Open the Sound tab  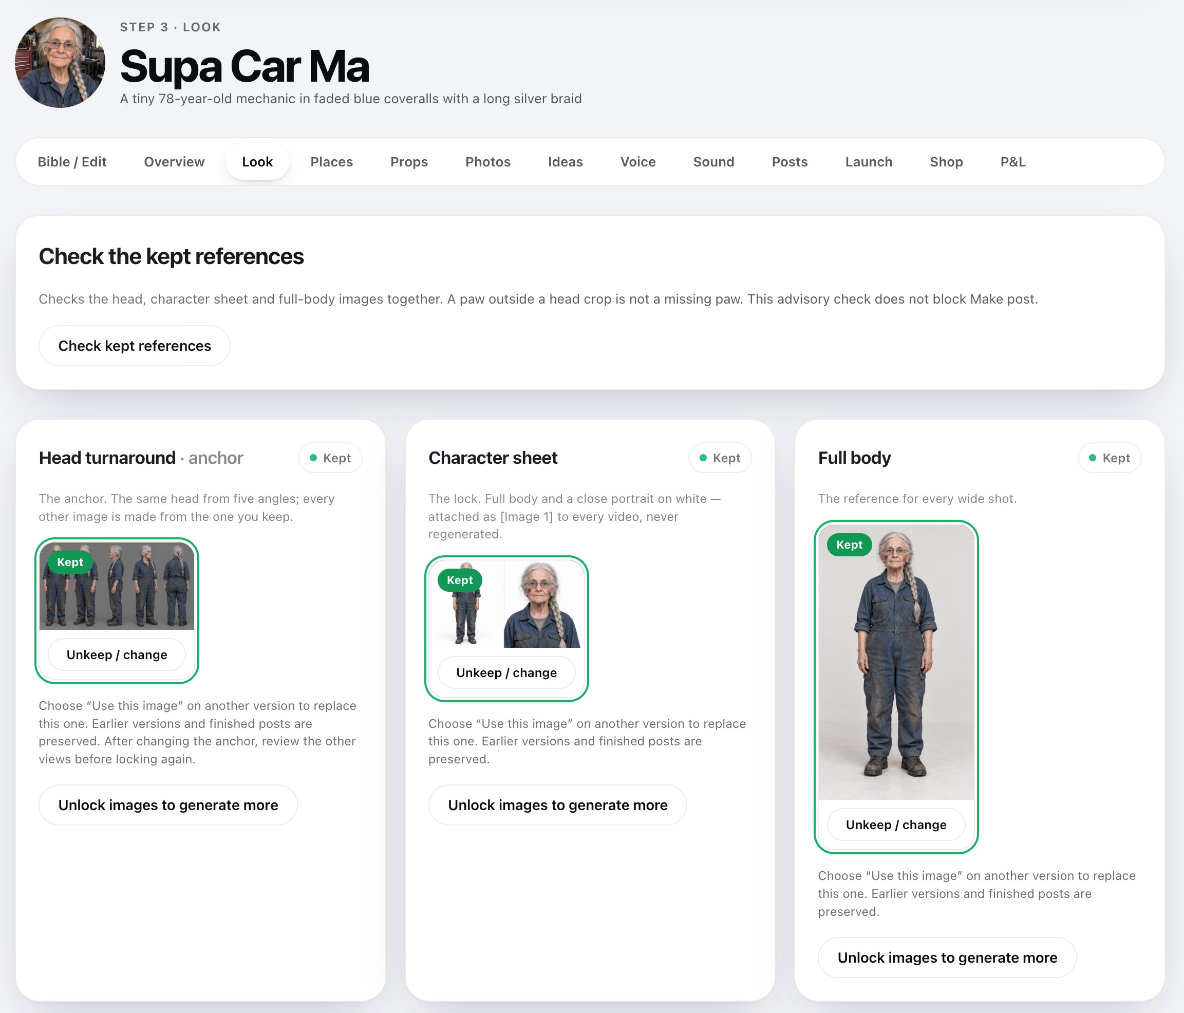pyautogui.click(x=713, y=162)
